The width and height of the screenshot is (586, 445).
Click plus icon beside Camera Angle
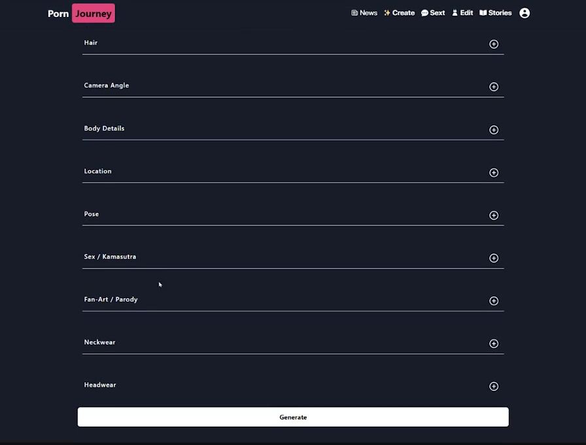click(494, 86)
